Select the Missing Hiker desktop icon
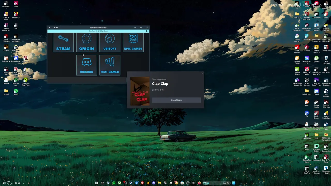Viewport: 331px width, 186px height. [x=6, y=71]
